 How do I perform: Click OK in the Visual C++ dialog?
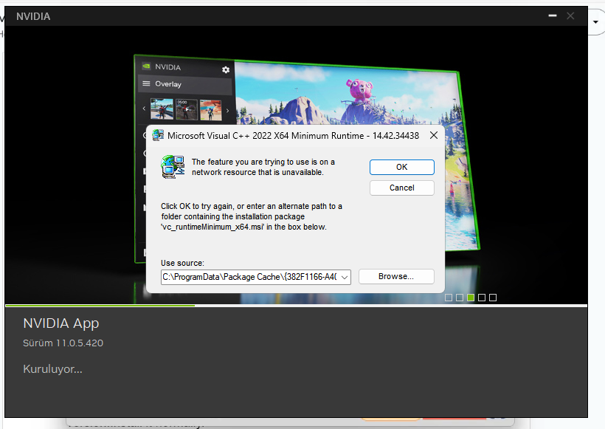tap(401, 167)
